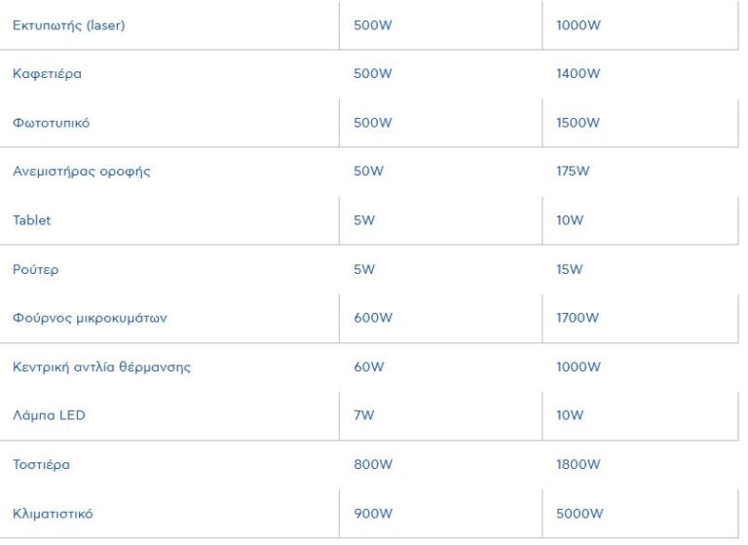Select the 15W value for Ρούτερ
The image size is (748, 545).
pyautogui.click(x=570, y=269)
